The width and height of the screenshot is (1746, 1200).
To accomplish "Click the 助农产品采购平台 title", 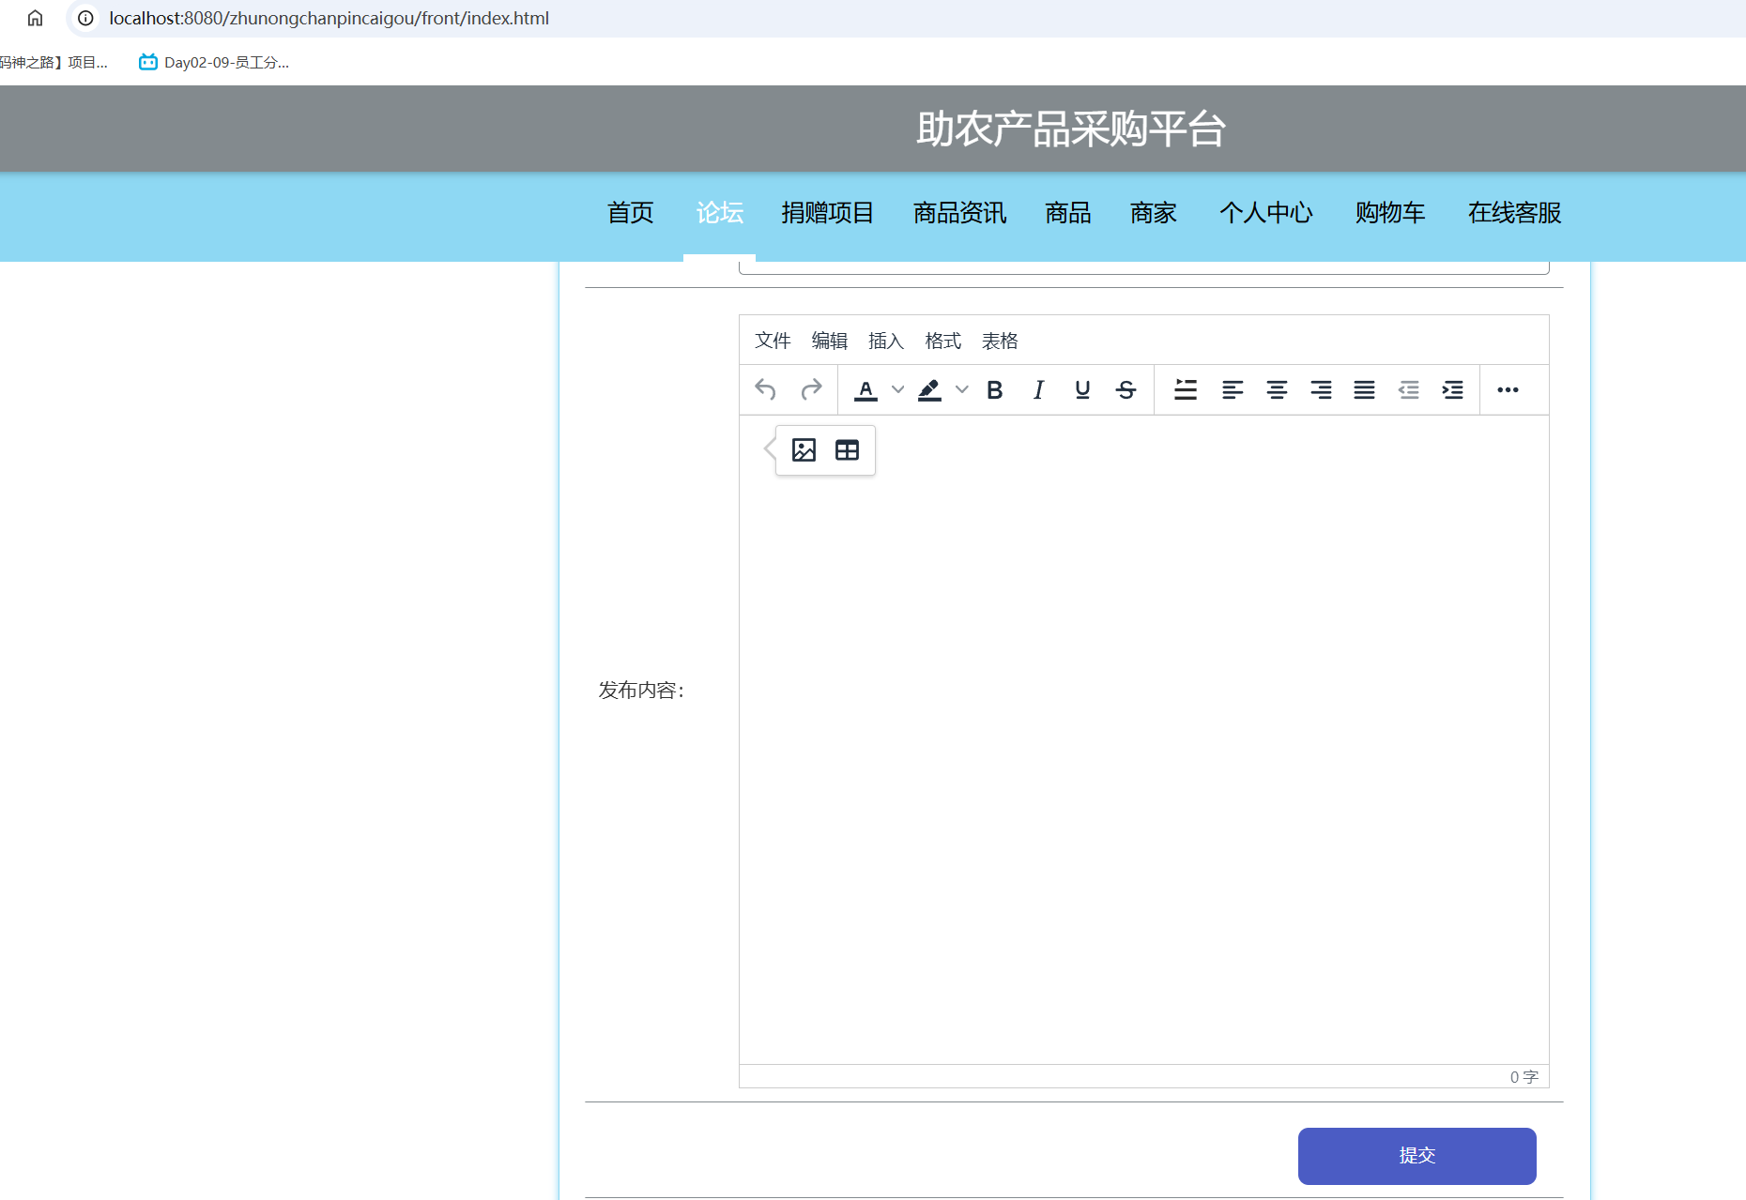I will point(1071,129).
